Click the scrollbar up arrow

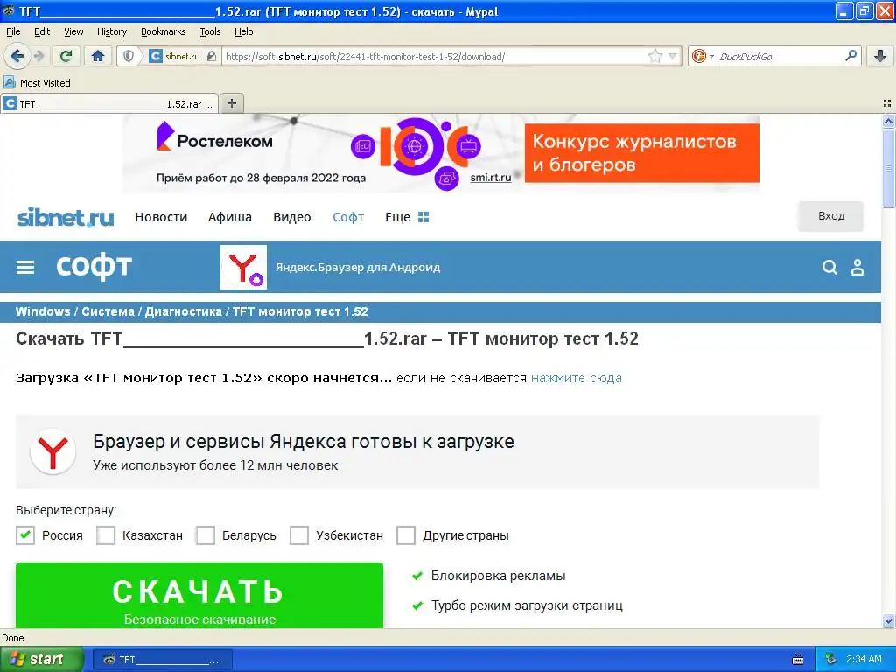click(x=888, y=121)
